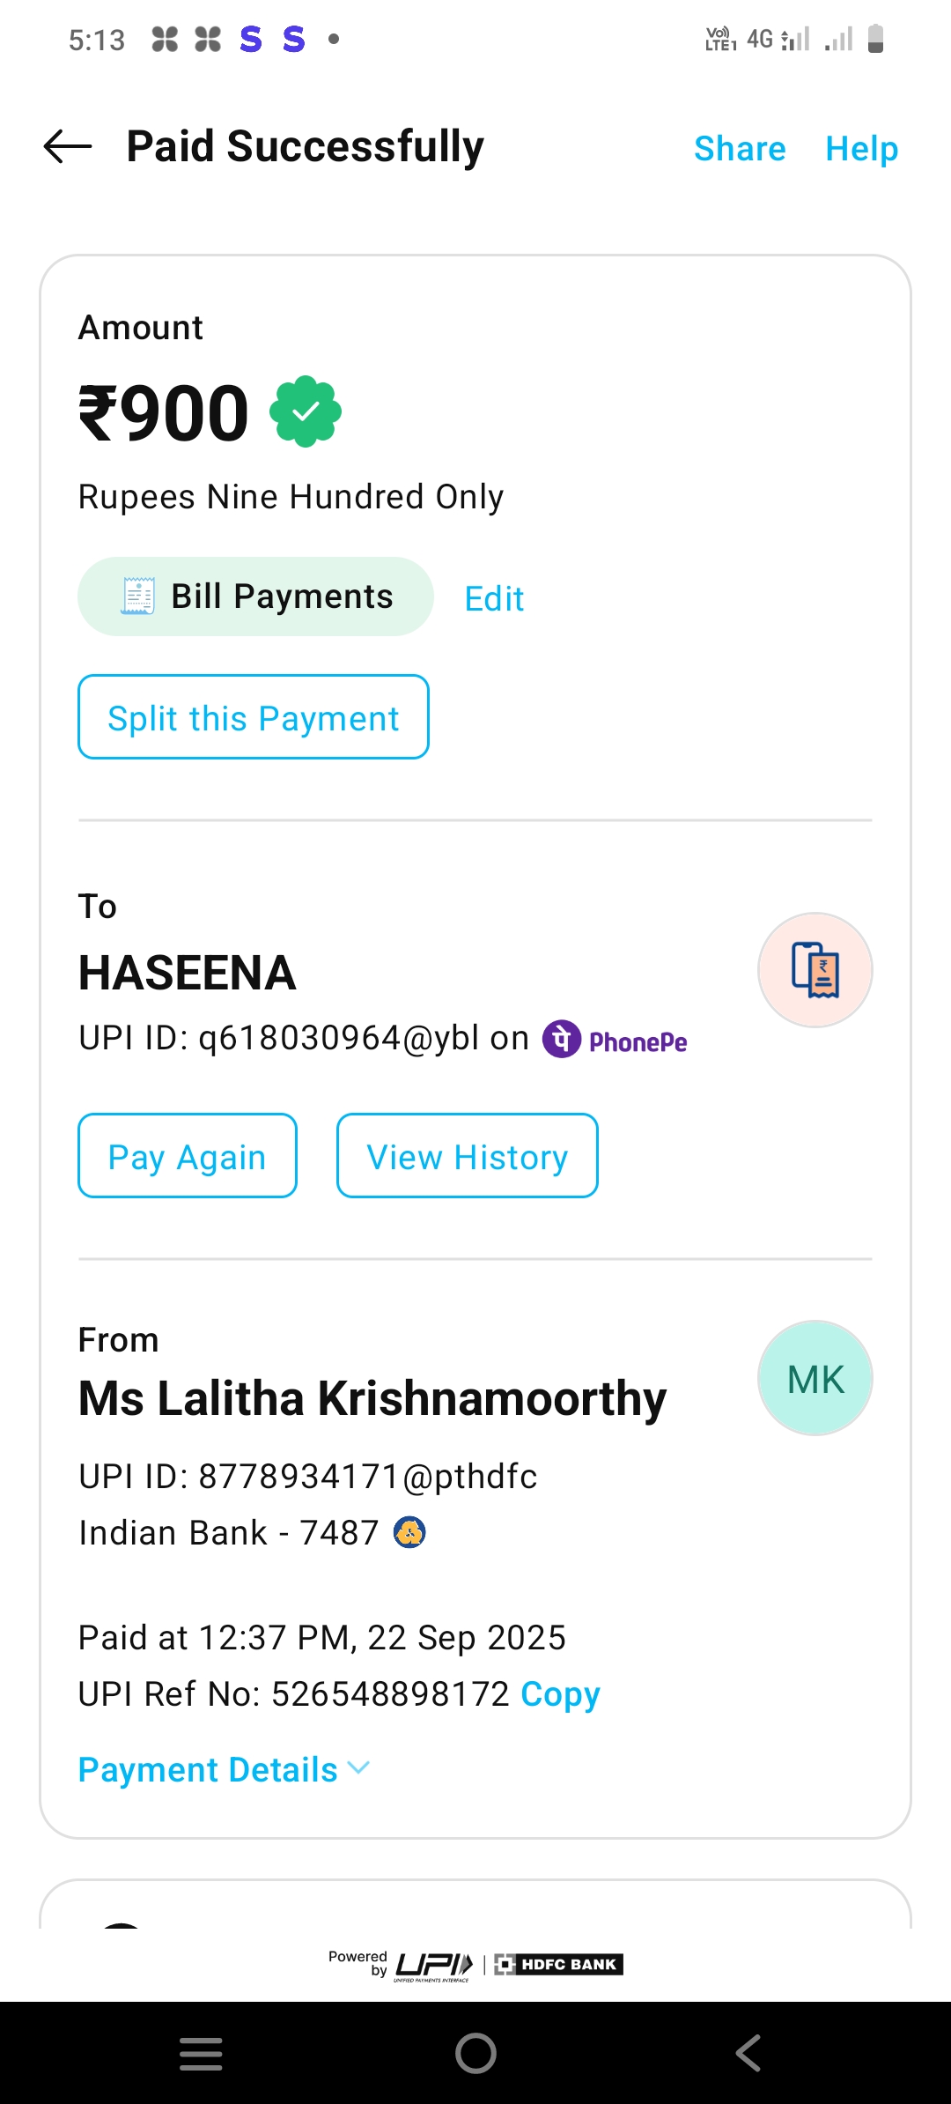This screenshot has width=951, height=2104.
Task: Tap the UPI logo at bottom
Action: click(433, 1965)
